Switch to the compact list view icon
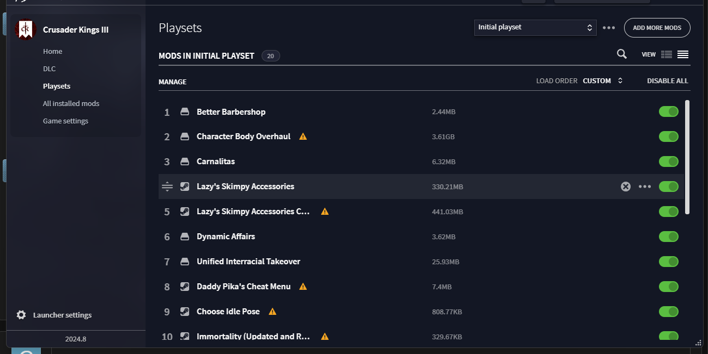Image resolution: width=708 pixels, height=354 pixels. (683, 54)
